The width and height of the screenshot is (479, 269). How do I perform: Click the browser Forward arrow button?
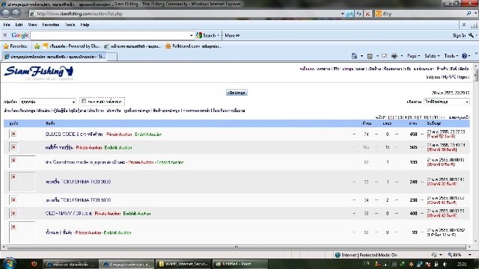pyautogui.click(x=16, y=13)
